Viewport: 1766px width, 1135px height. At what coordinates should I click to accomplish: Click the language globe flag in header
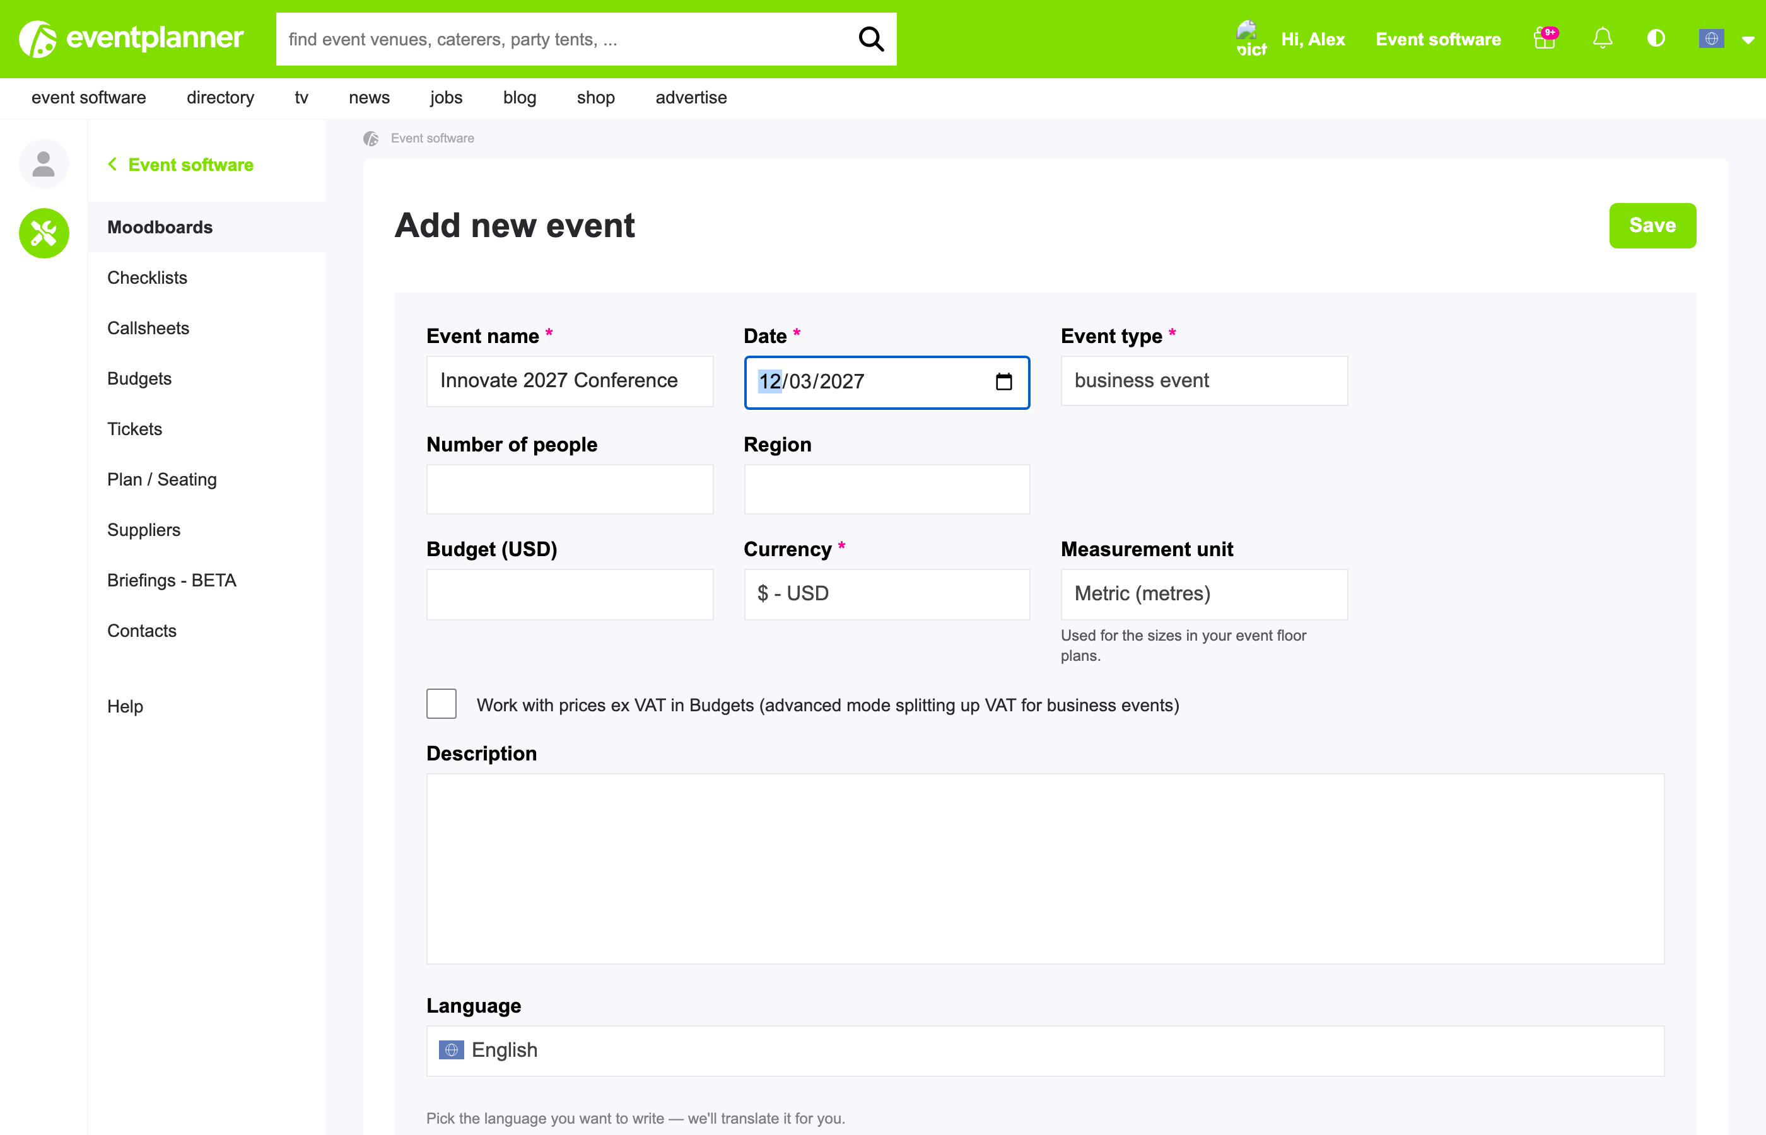click(1710, 38)
